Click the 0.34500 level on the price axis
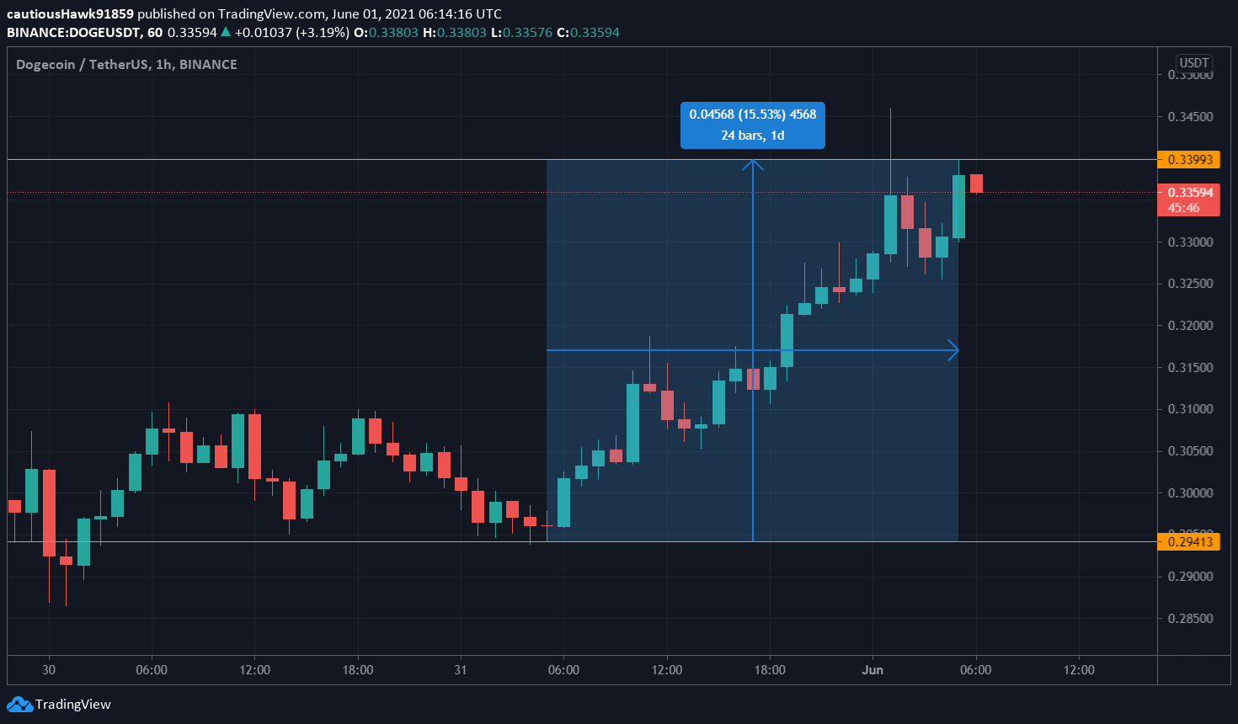Viewport: 1238px width, 724px height. point(1190,116)
